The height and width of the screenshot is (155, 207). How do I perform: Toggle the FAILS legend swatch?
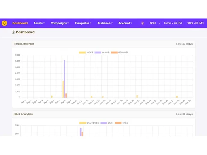pyautogui.click(x=118, y=123)
